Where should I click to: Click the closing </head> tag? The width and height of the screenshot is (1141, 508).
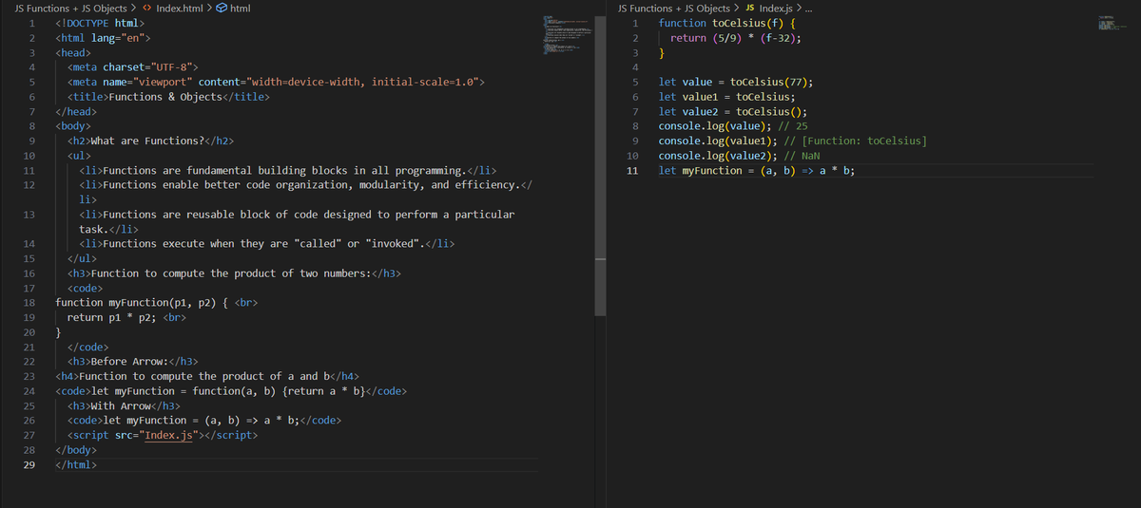tap(76, 111)
